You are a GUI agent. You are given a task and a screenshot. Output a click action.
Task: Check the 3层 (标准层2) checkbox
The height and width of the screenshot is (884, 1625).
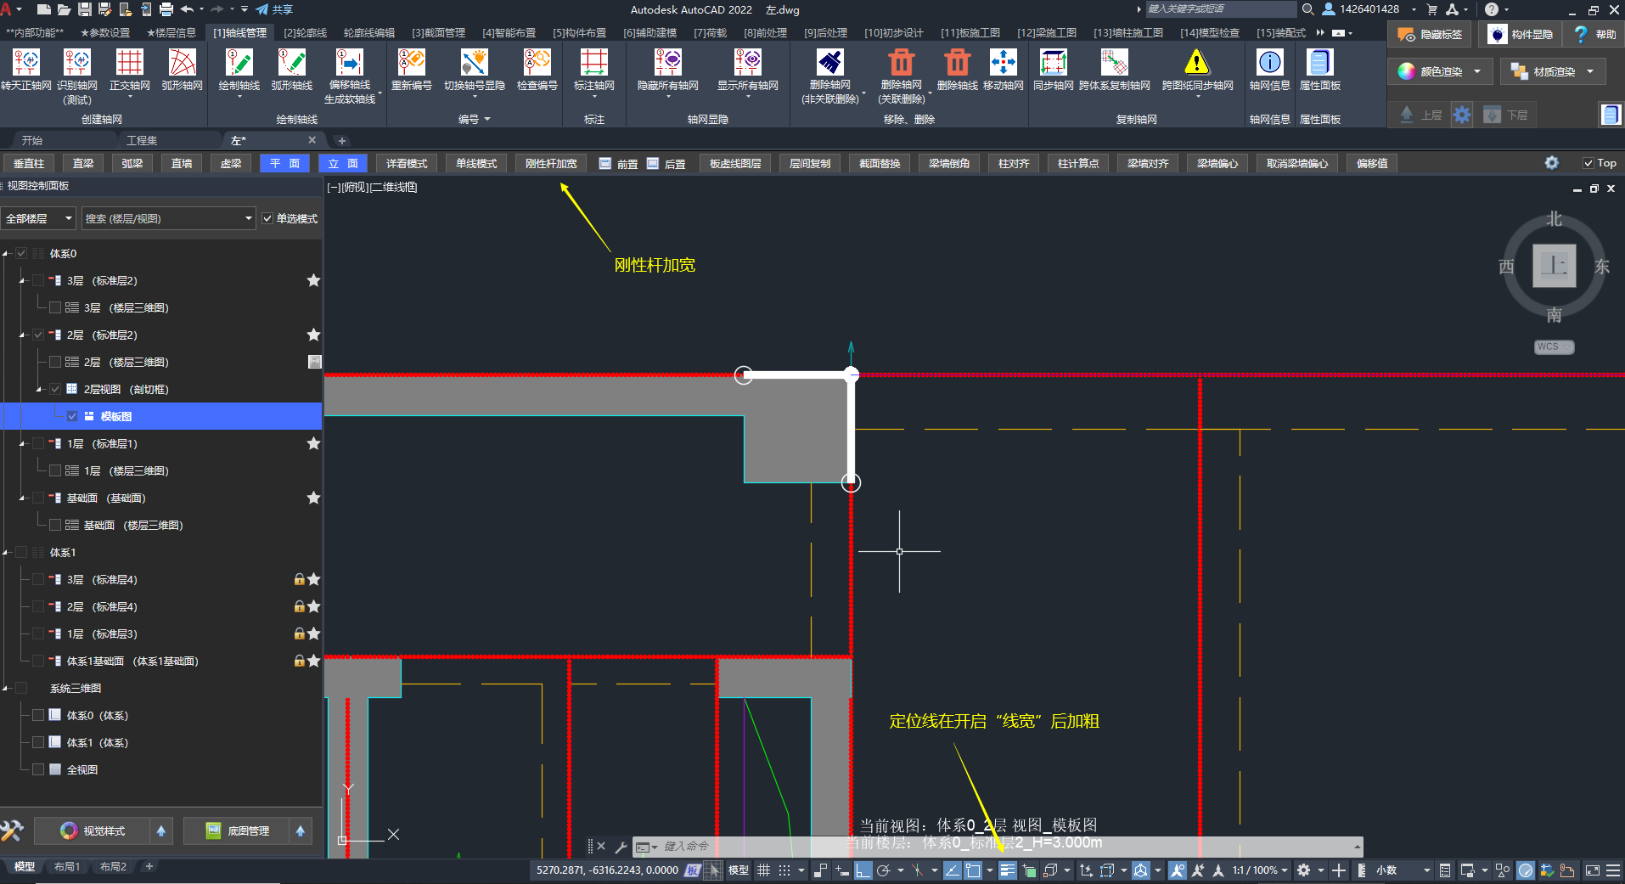tap(38, 281)
